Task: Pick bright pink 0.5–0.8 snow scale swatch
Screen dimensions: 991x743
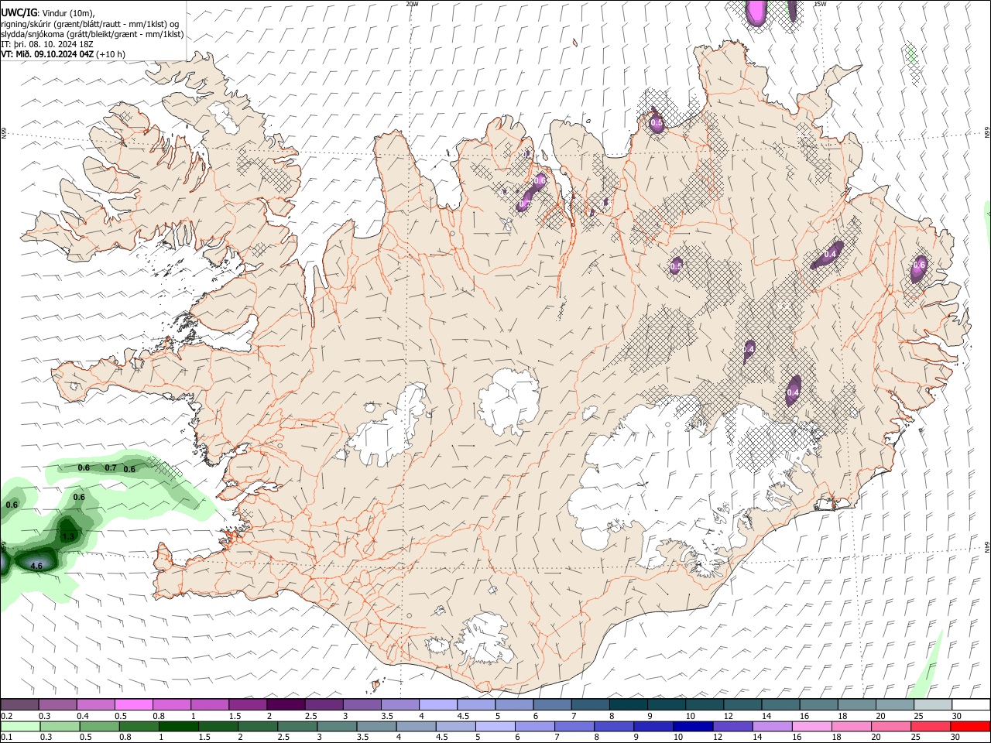Action: [x=134, y=705]
